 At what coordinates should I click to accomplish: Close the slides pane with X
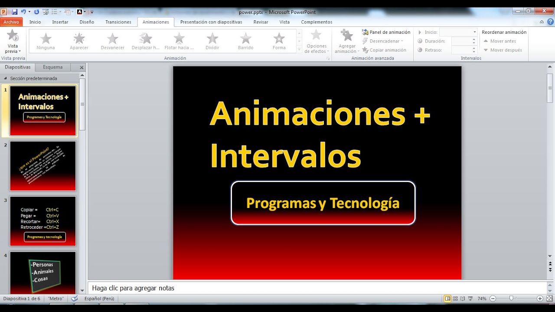pyautogui.click(x=82, y=68)
